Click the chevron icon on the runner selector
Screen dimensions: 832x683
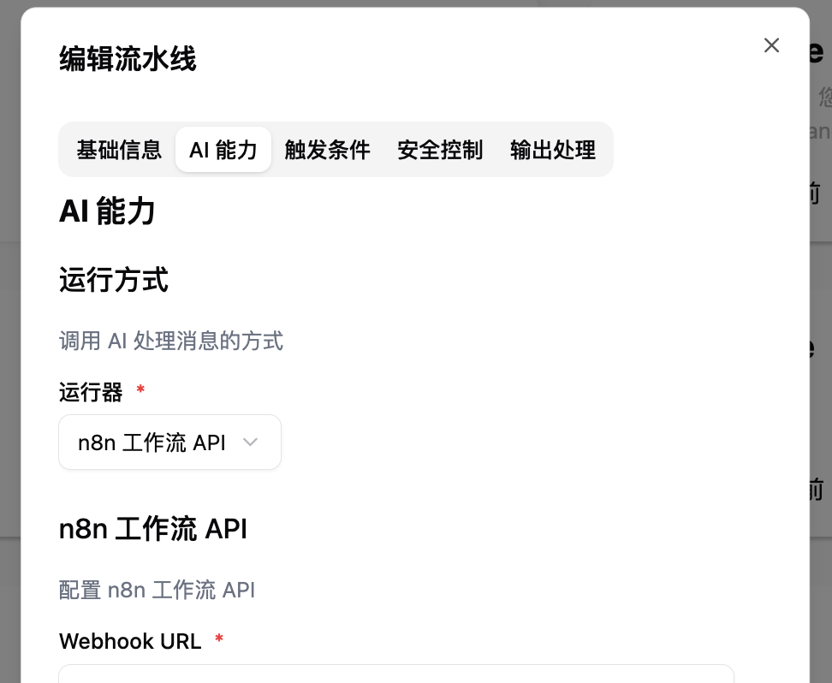[250, 442]
